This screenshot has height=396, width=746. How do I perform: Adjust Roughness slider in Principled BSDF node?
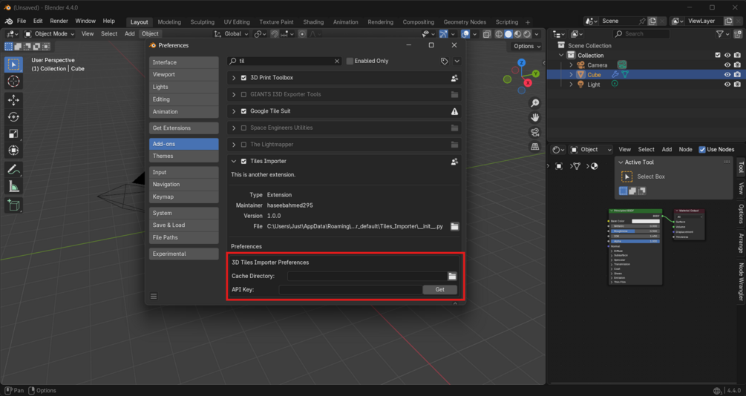(635, 231)
